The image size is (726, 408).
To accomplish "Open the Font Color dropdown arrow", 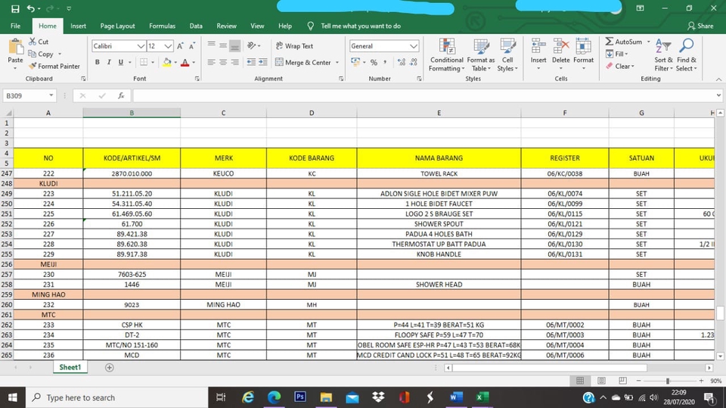I will [194, 62].
